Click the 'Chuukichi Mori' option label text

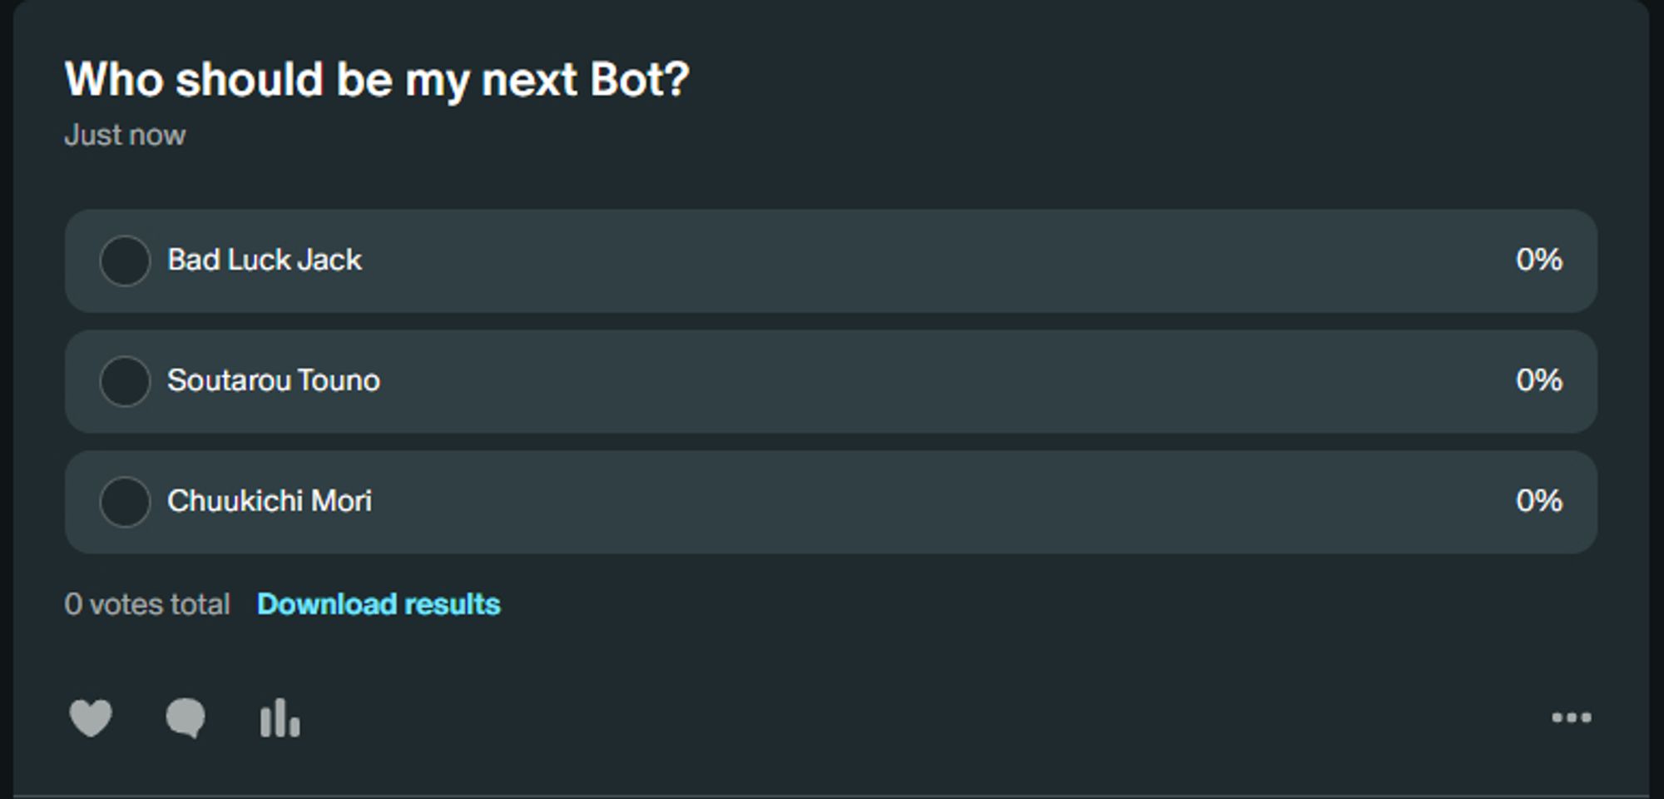click(x=270, y=502)
